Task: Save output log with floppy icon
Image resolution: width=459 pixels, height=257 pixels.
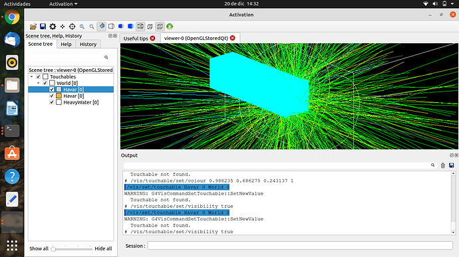Action: point(452,165)
